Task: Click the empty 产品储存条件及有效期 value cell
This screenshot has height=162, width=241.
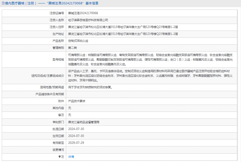Action: [x=153, y=94]
